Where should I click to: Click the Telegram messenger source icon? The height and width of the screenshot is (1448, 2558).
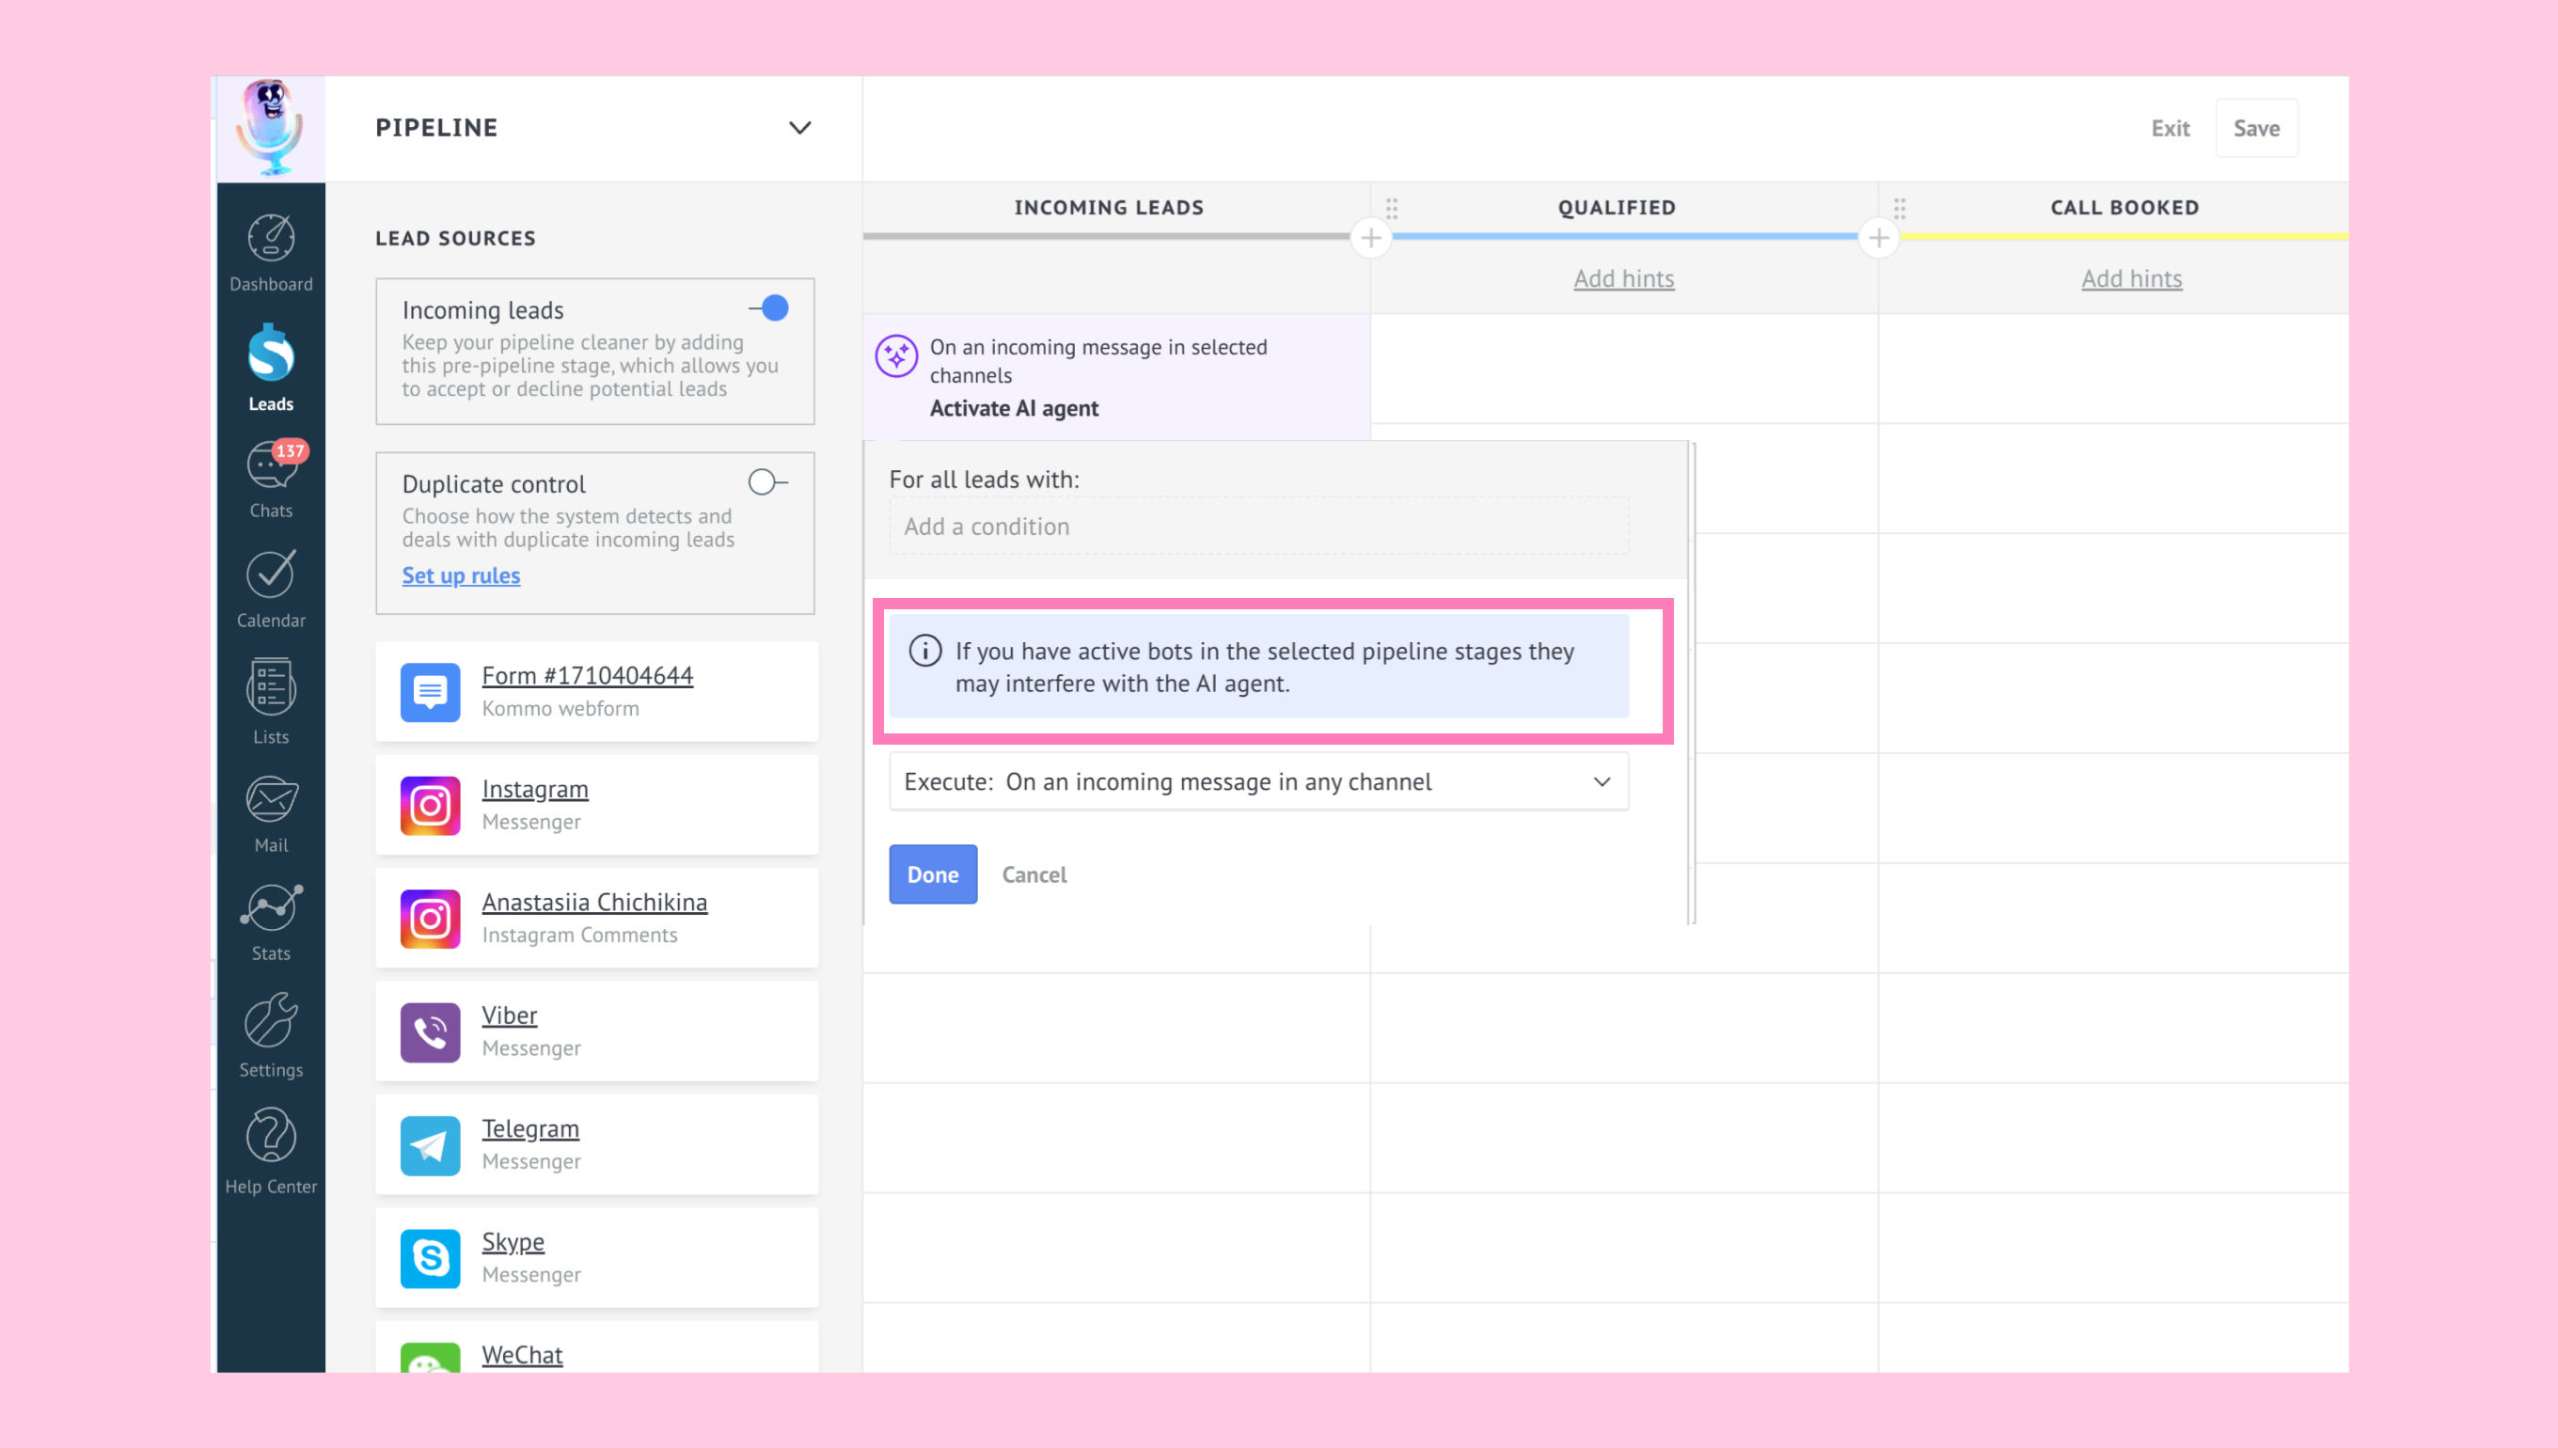430,1145
